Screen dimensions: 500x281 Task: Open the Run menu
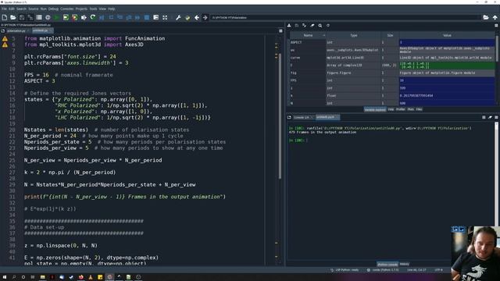click(44, 9)
